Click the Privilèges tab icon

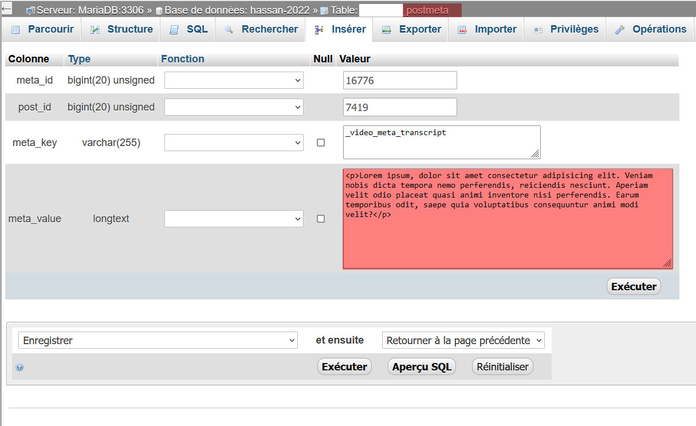[538, 30]
